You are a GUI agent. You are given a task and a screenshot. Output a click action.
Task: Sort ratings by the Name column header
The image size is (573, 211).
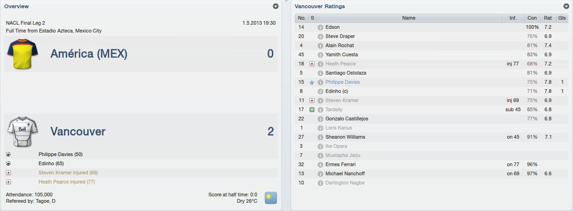pyautogui.click(x=409, y=18)
